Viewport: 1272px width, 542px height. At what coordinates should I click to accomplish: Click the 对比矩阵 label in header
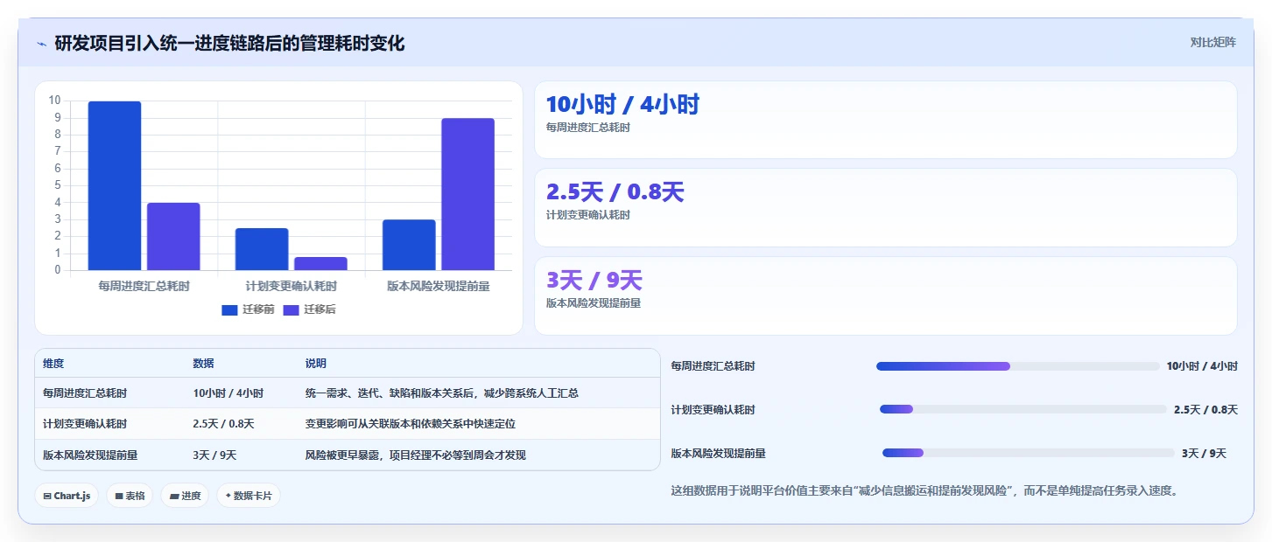point(1212,42)
